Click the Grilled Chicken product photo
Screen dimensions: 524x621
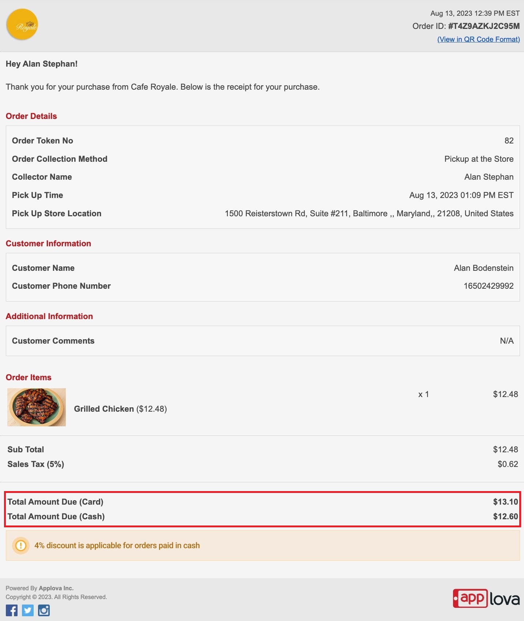tap(37, 407)
